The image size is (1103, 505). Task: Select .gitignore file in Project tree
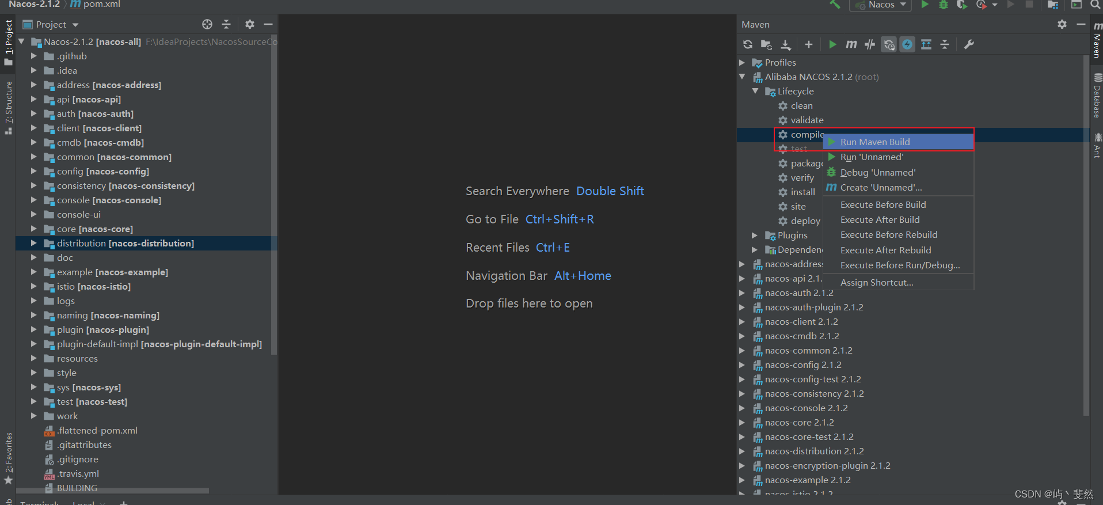pos(71,459)
